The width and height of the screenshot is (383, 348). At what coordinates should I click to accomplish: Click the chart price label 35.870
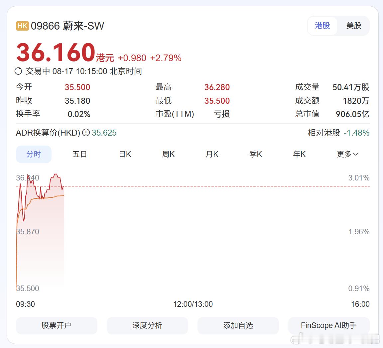pyautogui.click(x=28, y=232)
